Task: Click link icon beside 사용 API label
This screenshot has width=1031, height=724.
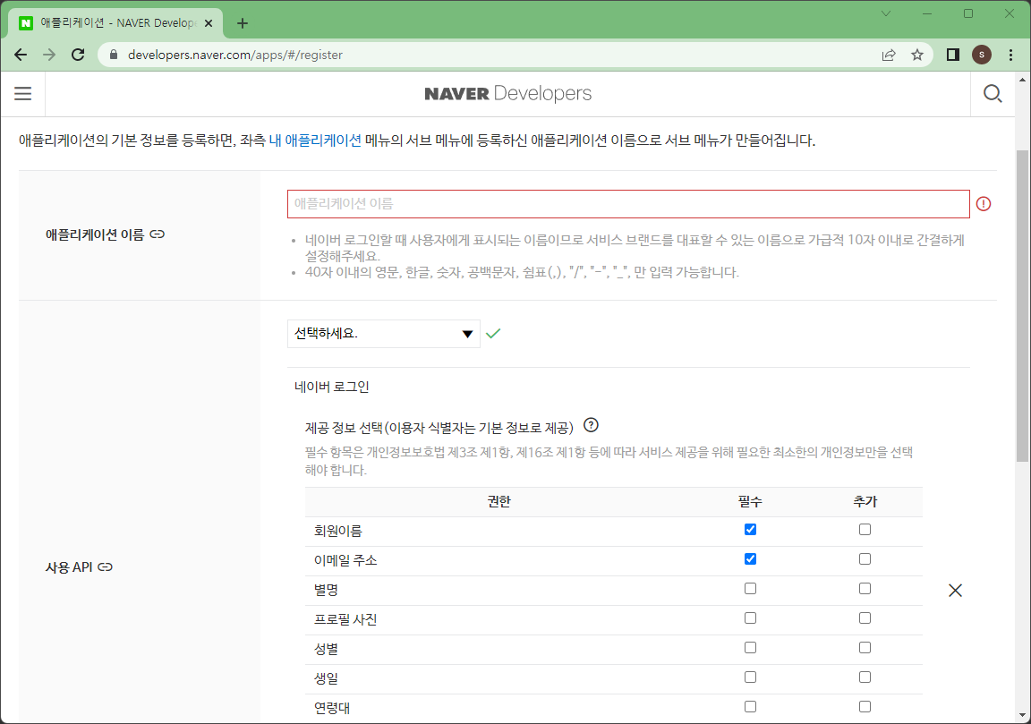Action: (x=106, y=566)
